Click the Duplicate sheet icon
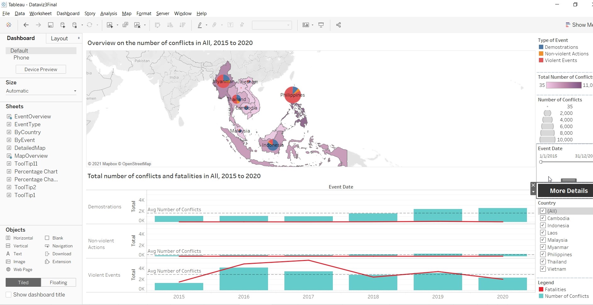 125,25
